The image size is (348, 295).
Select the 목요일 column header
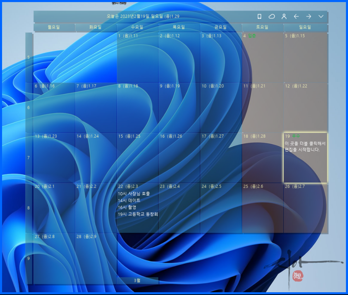click(x=179, y=27)
